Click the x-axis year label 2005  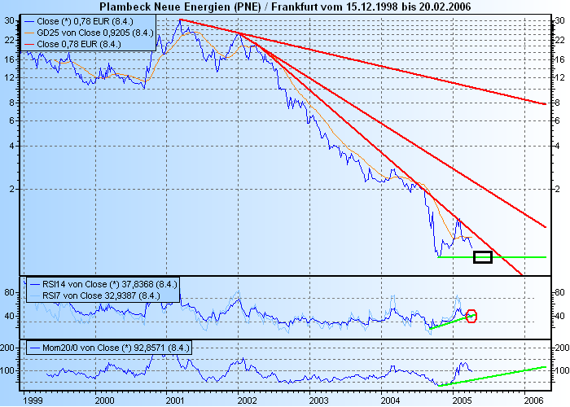click(x=462, y=400)
